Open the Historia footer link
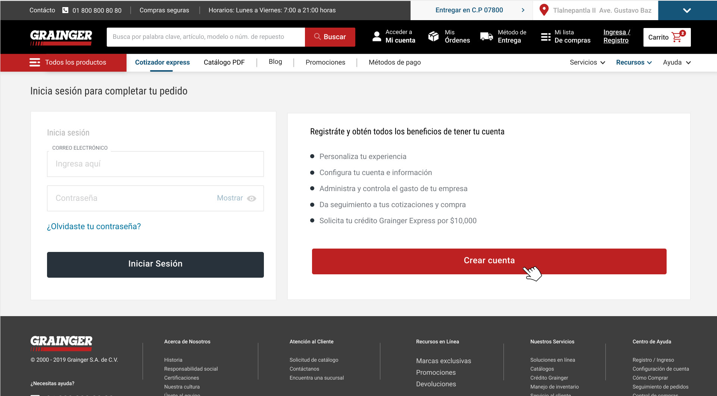 pos(173,360)
